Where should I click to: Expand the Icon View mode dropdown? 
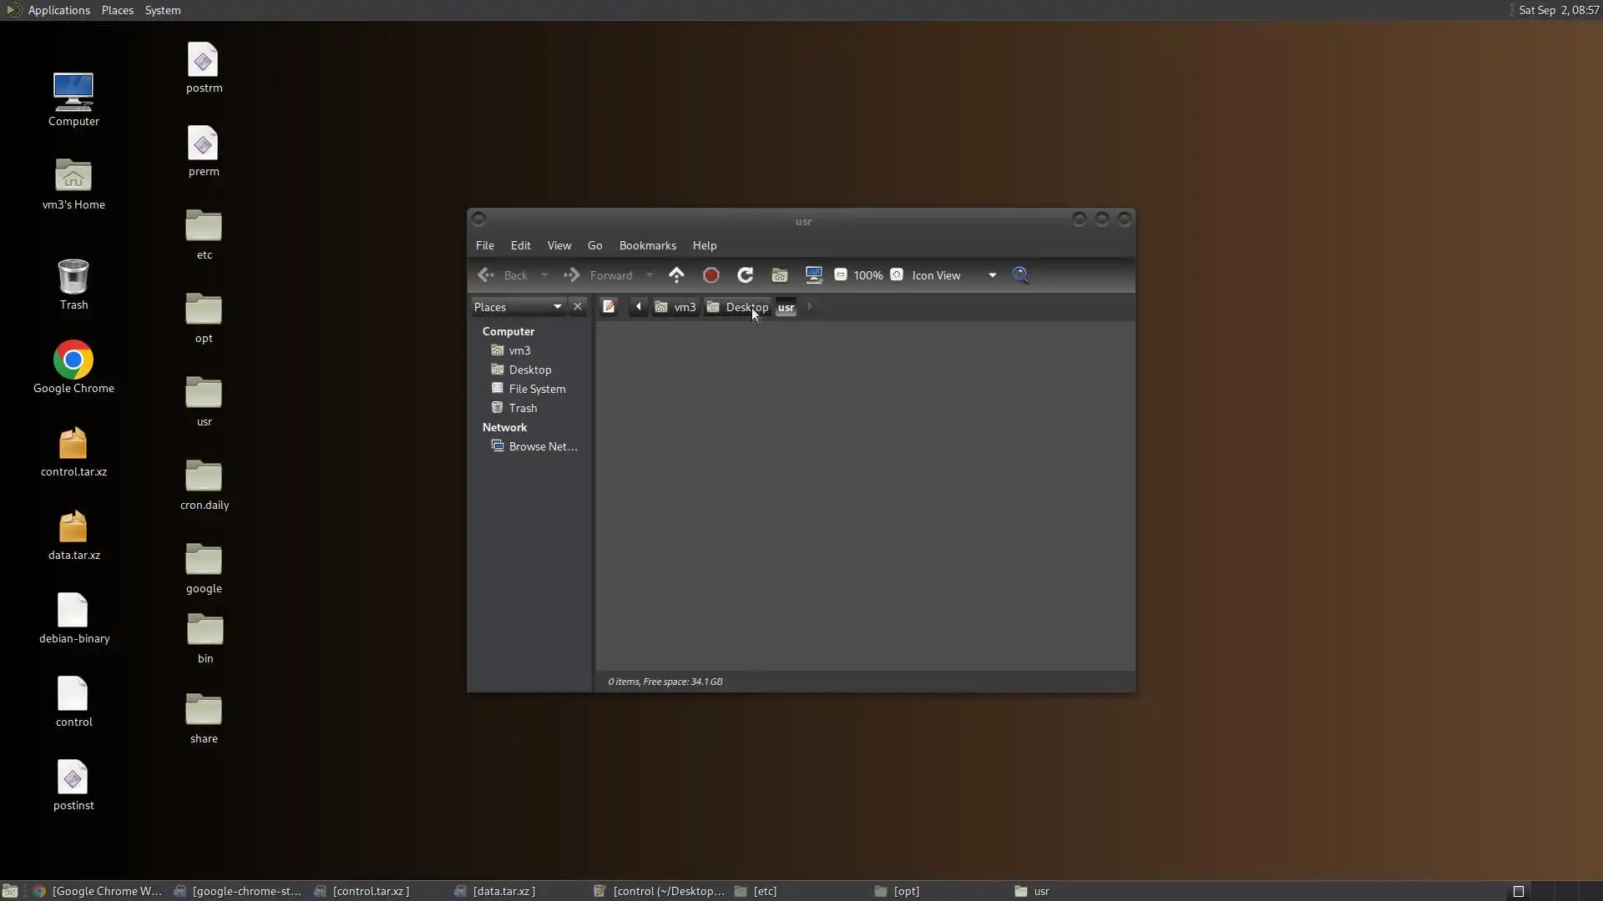[992, 274]
